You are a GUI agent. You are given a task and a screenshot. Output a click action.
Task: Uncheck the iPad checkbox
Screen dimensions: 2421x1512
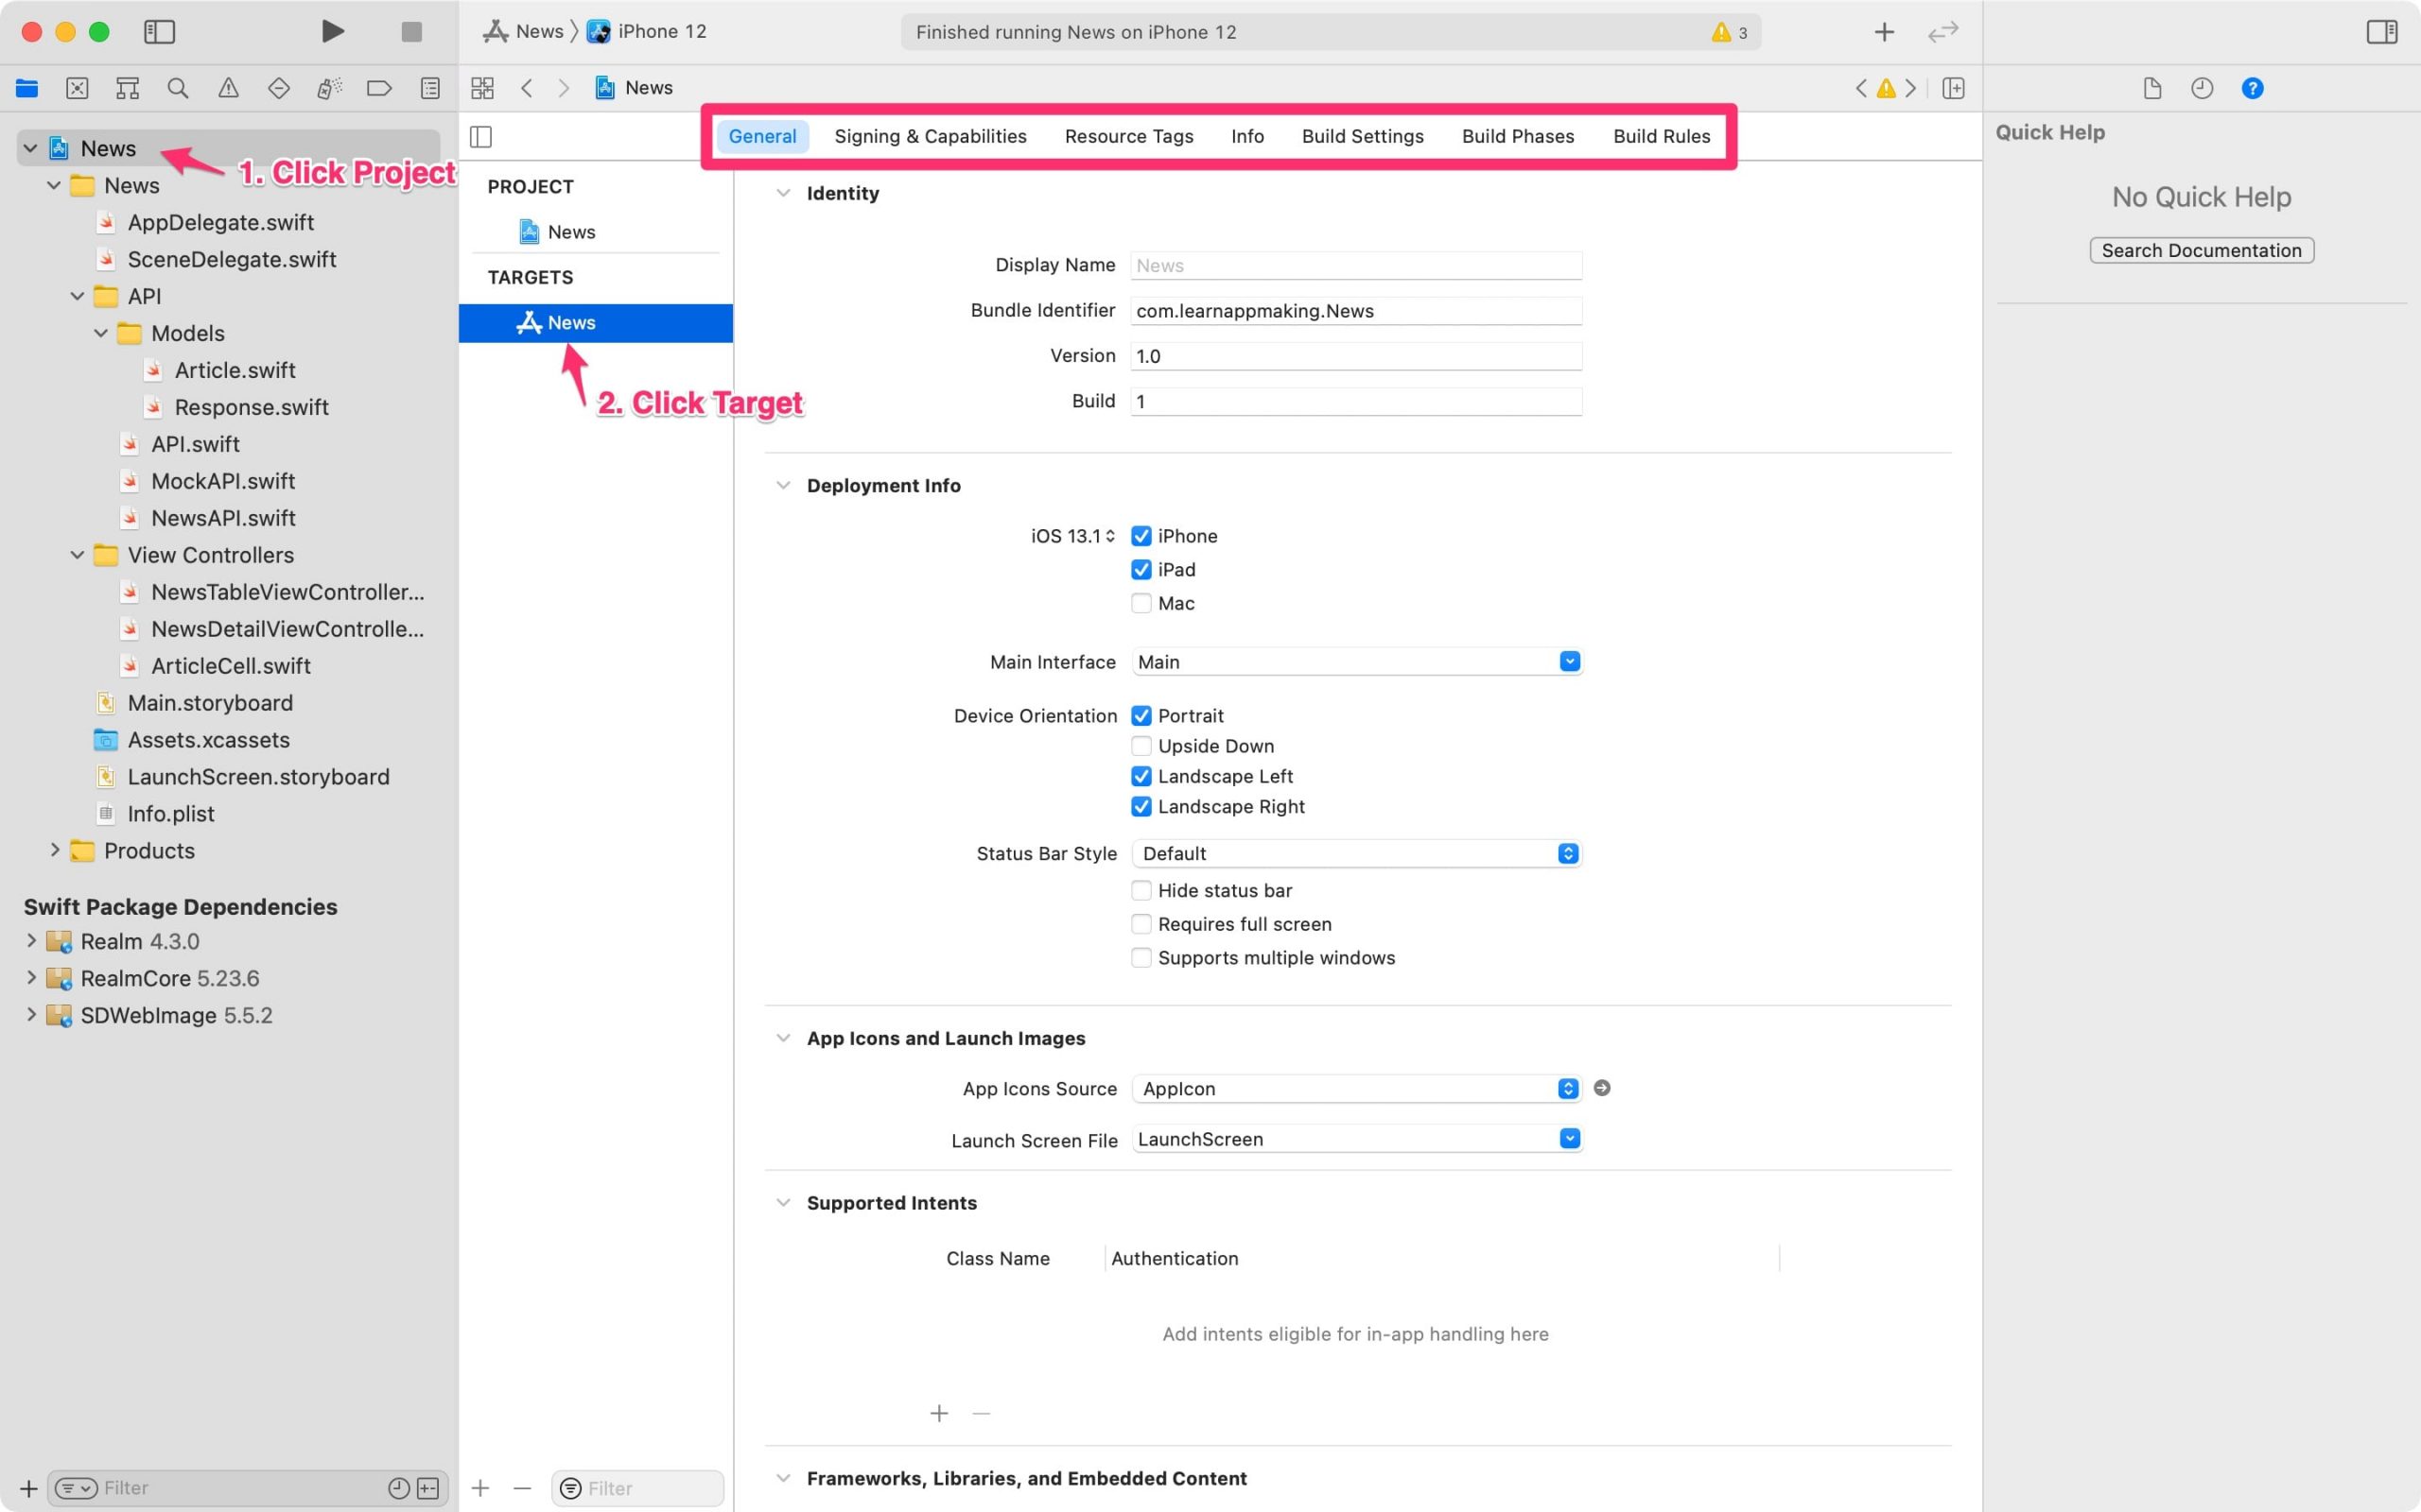point(1141,570)
